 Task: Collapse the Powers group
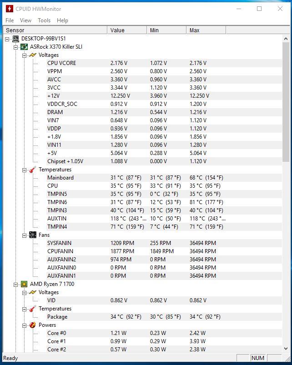[x=24, y=325]
